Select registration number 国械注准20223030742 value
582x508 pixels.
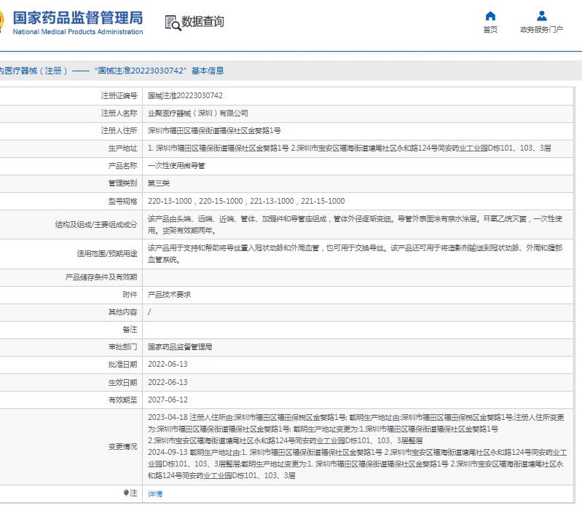click(185, 95)
